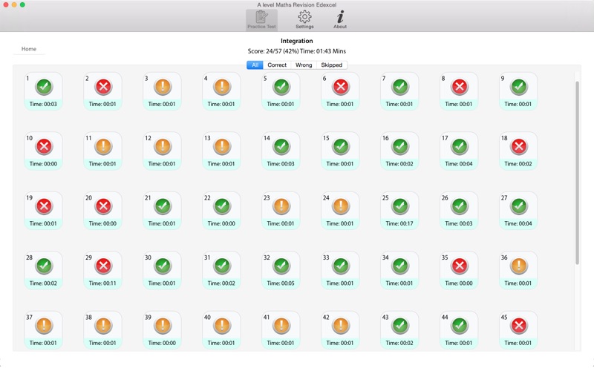Viewport: 594px width, 371px height.
Task: Review question 25 with 00:17 time
Action: pyautogui.click(x=399, y=211)
